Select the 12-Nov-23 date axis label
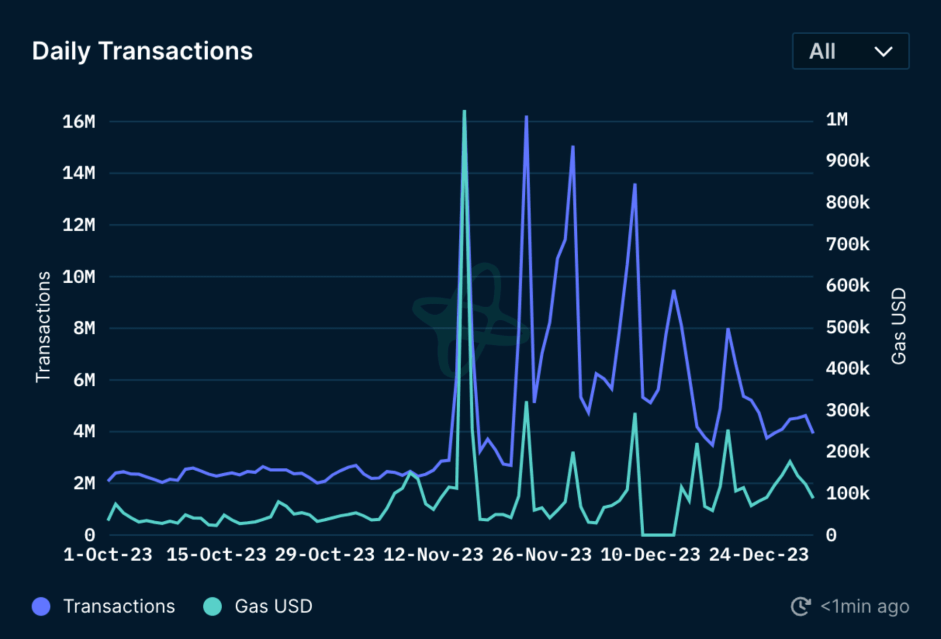Screen dimensions: 941x639 433,554
